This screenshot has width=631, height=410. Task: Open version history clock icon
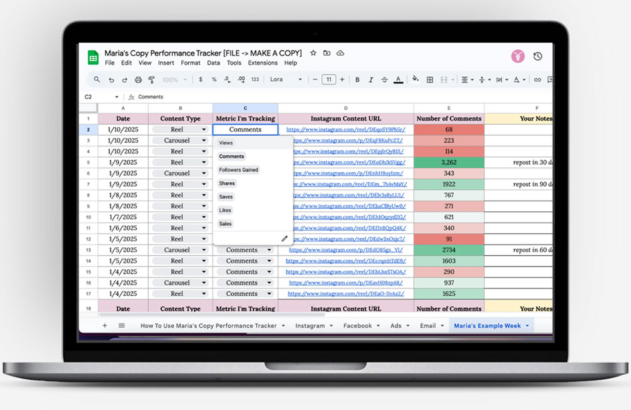[x=538, y=56]
